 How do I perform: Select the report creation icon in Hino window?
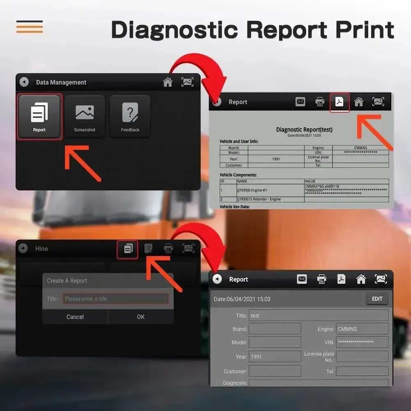(x=128, y=249)
